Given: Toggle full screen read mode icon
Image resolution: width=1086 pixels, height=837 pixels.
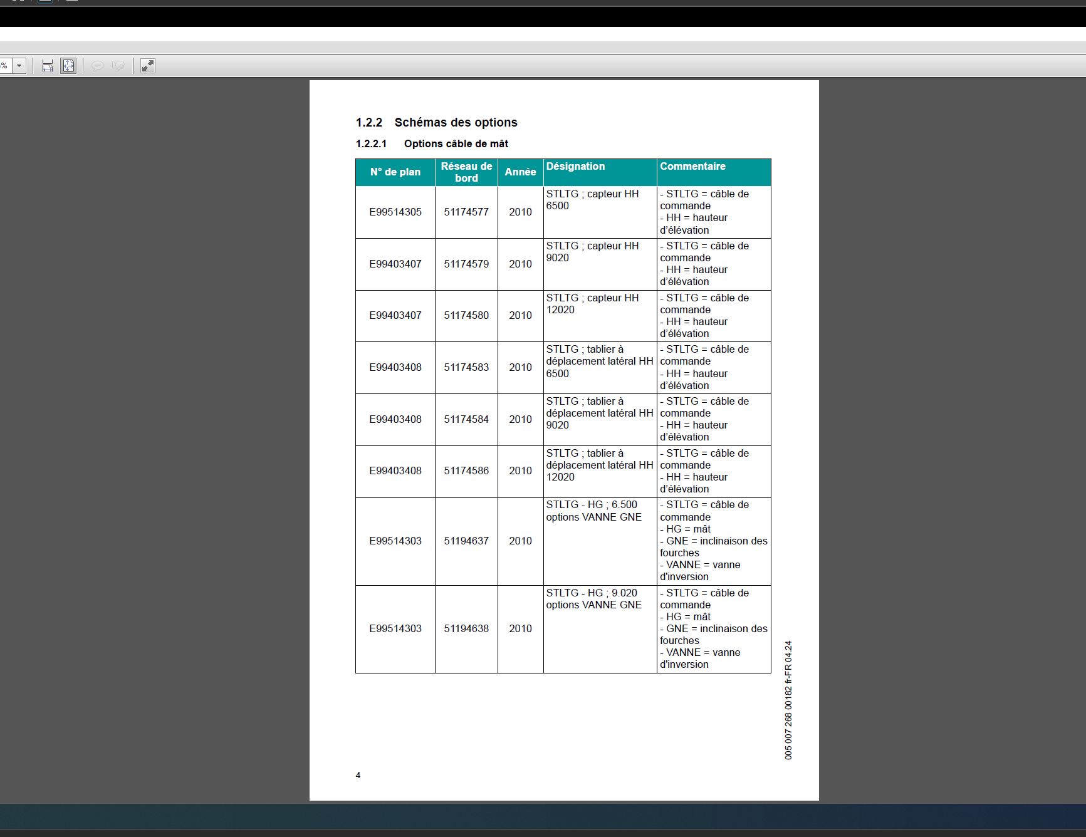Looking at the screenshot, I should [x=148, y=66].
